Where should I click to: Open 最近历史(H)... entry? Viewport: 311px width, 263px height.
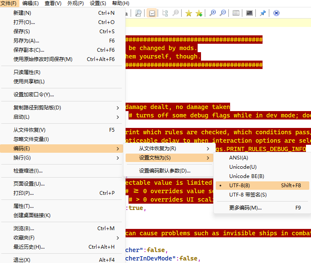[x=62, y=247]
